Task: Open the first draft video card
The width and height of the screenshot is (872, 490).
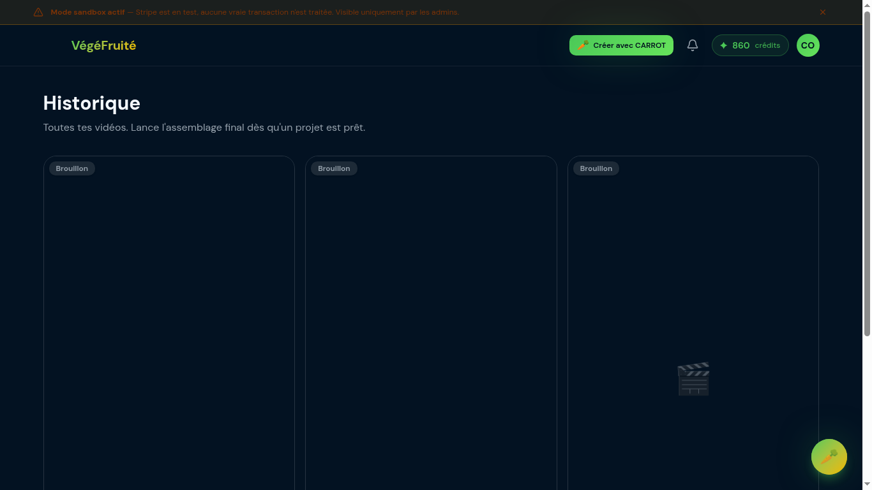Action: pyautogui.click(x=169, y=319)
